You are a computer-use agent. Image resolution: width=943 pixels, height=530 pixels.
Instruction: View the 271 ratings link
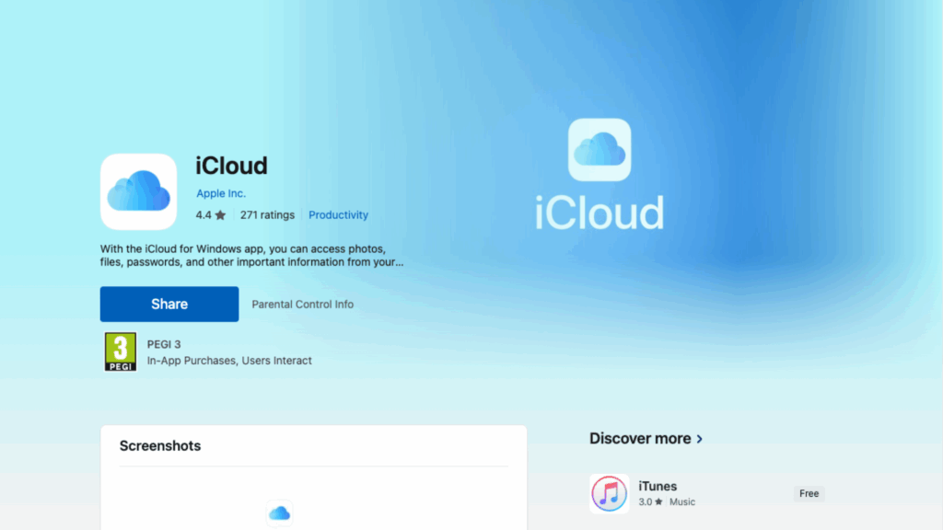267,214
